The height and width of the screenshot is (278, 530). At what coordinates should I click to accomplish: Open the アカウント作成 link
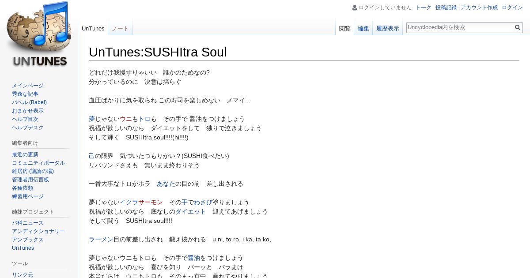(x=479, y=8)
